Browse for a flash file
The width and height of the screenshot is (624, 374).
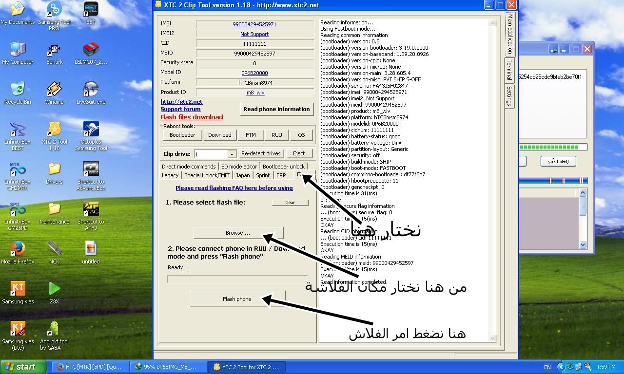(238, 233)
